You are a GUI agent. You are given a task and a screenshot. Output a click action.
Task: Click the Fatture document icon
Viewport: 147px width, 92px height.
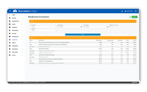coord(10,34)
